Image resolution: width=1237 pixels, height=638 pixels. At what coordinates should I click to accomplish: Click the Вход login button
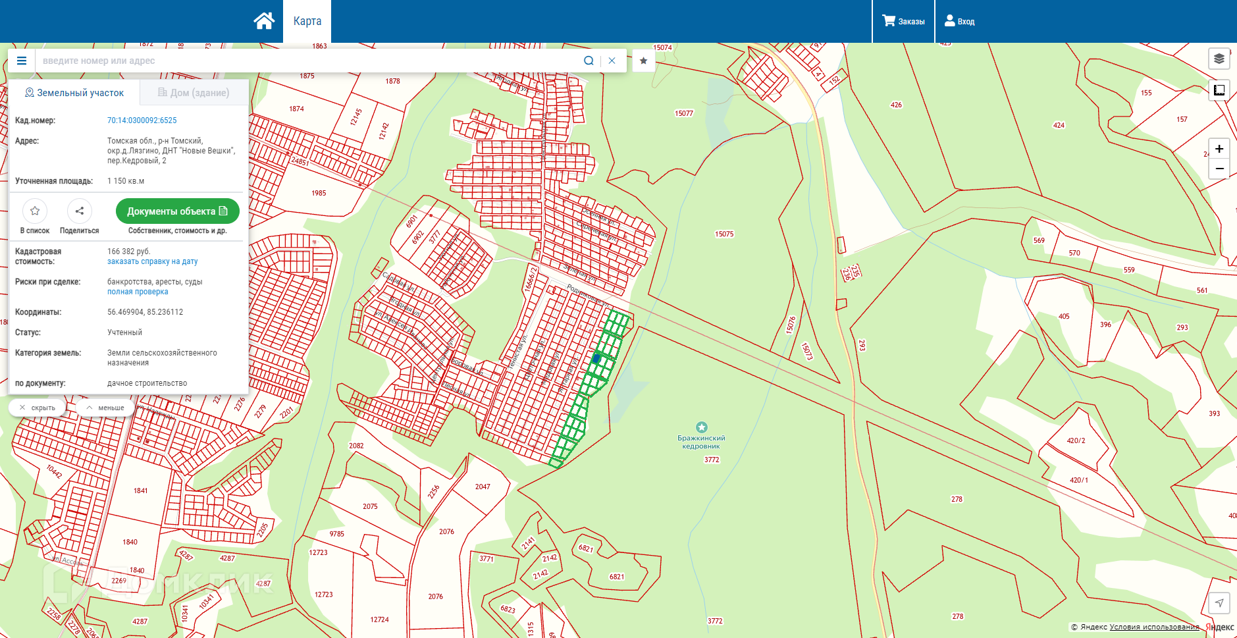959,21
